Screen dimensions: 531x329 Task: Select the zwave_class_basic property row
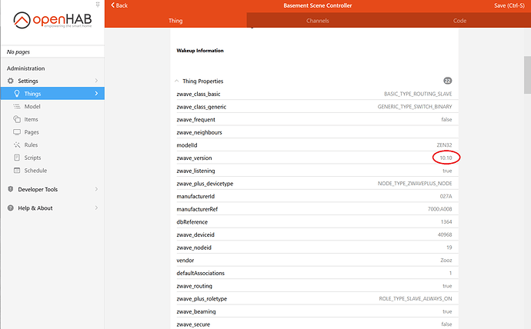314,94
